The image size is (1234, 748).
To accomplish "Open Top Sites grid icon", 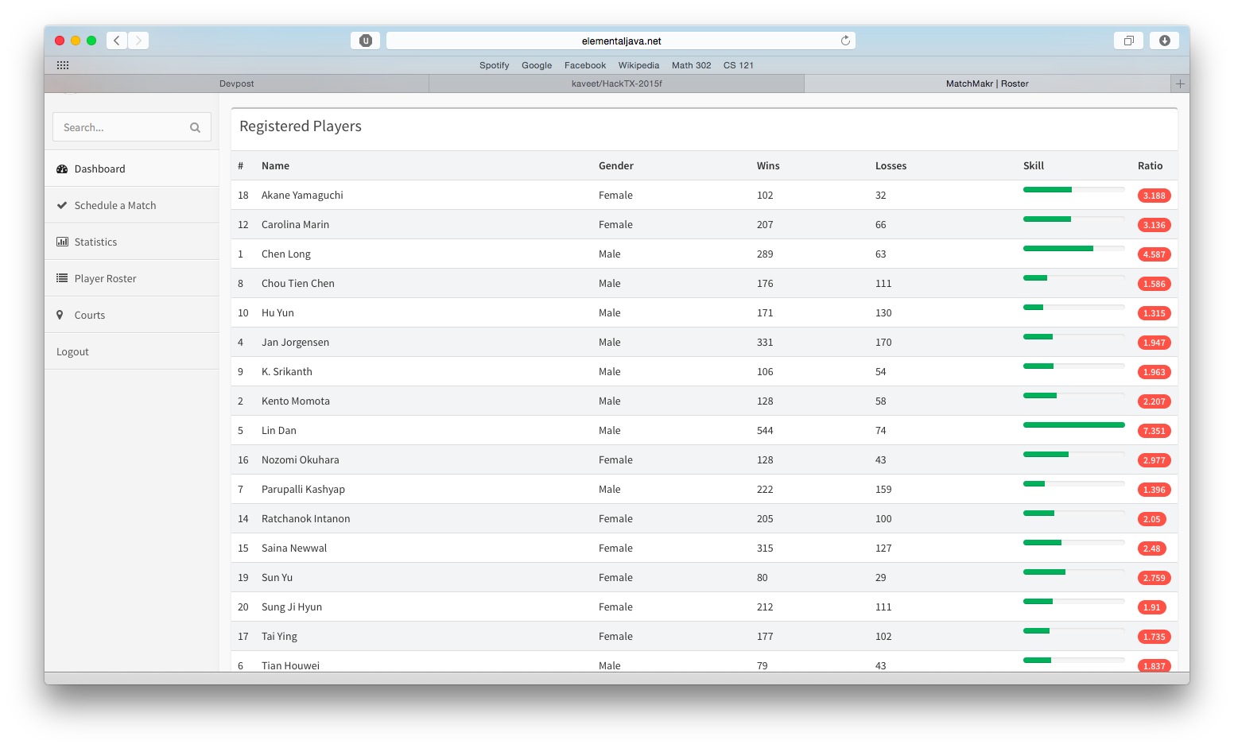I will coord(63,65).
